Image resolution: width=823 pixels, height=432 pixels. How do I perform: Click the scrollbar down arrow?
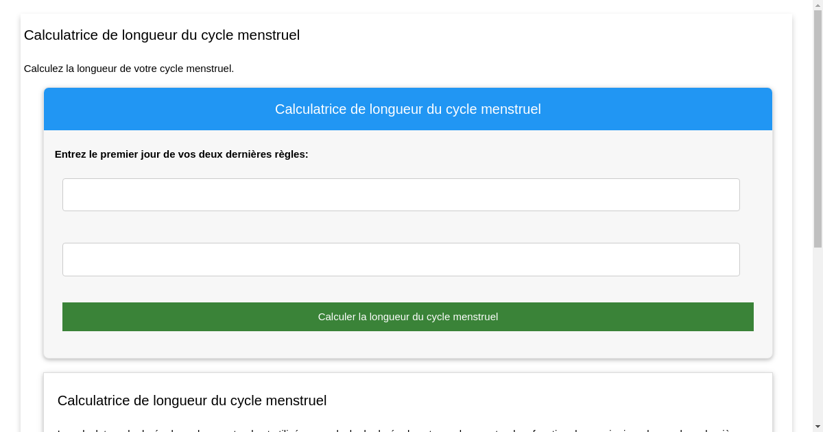point(818,426)
